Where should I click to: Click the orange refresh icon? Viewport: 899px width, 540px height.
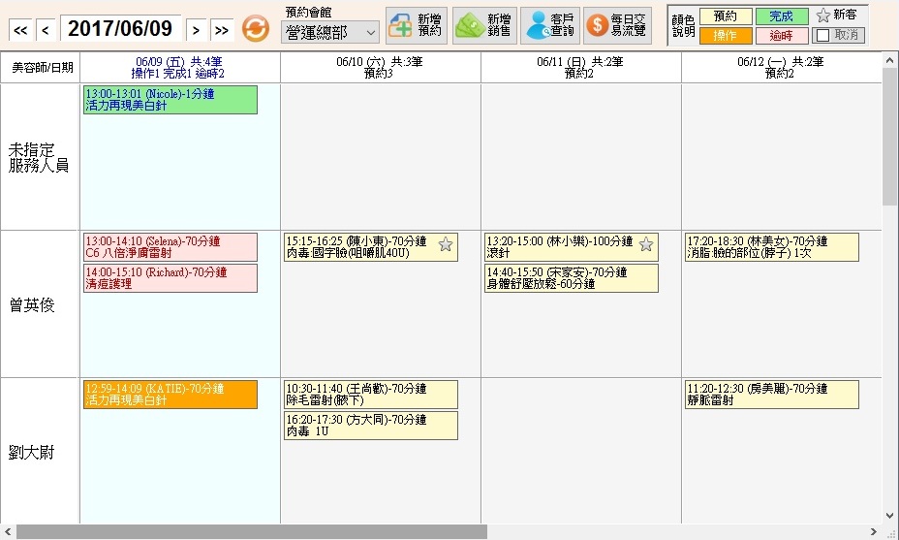click(x=255, y=28)
